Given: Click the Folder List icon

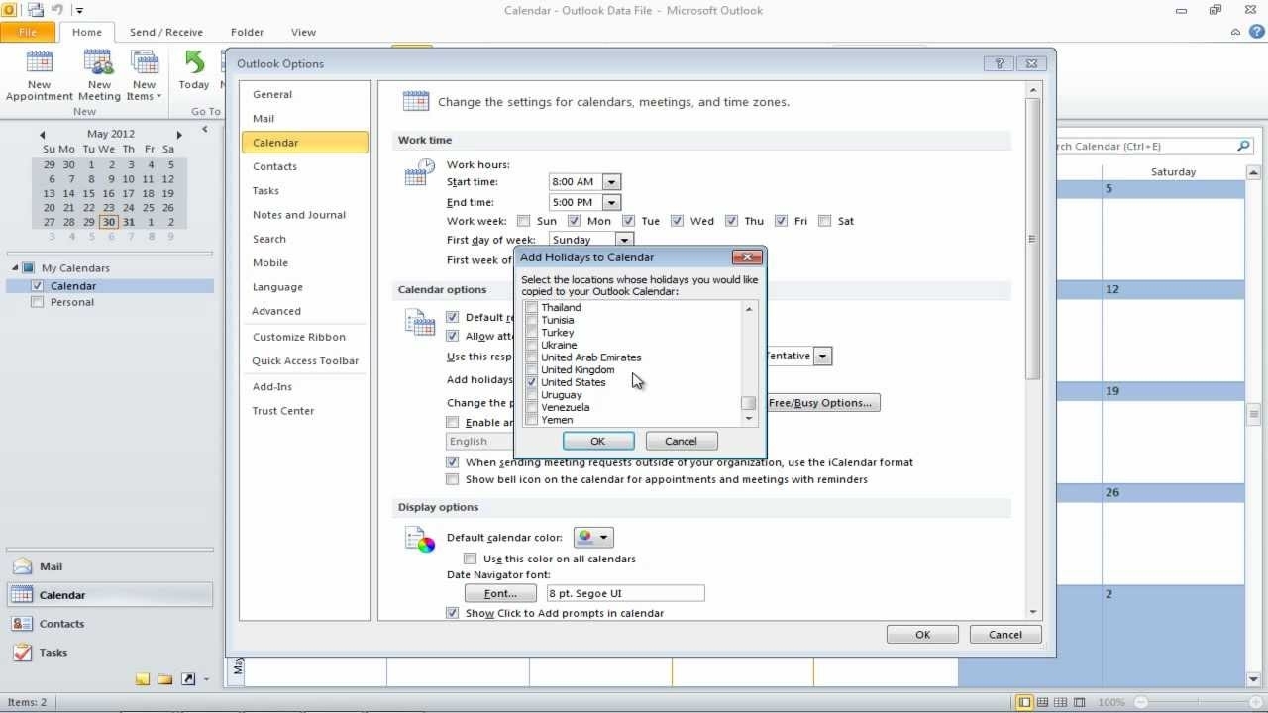Looking at the screenshot, I should pos(164,679).
